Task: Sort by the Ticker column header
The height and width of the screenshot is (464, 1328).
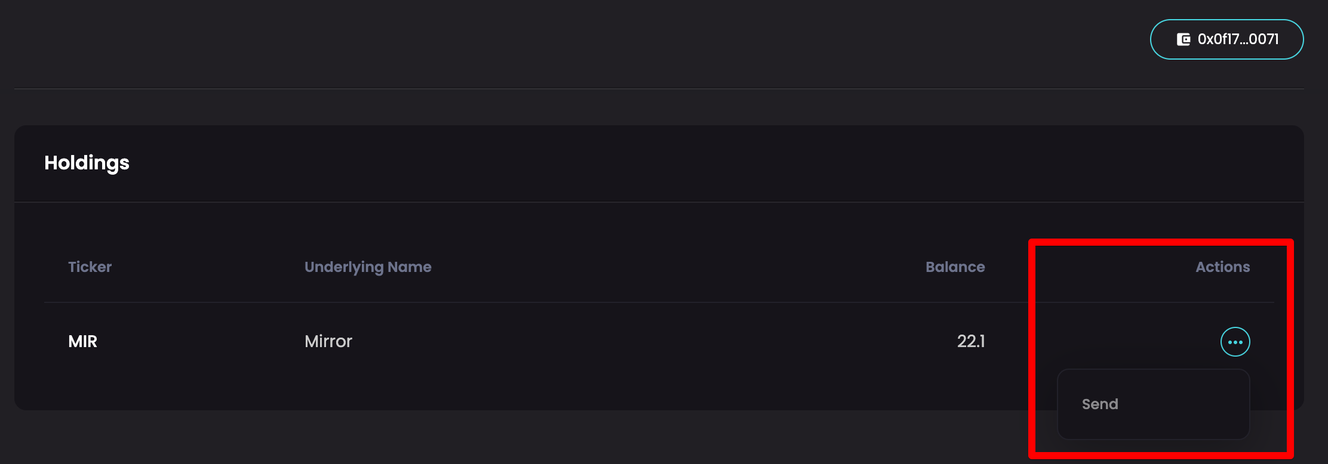Action: (90, 267)
